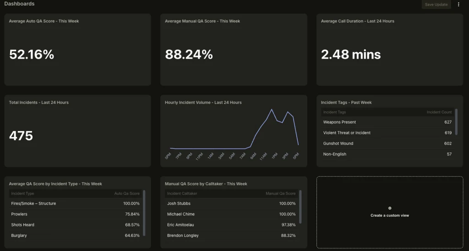Viewport: 469px width, 251px height.
Task: Click the Total Incidents count 475
Action: coord(21,136)
